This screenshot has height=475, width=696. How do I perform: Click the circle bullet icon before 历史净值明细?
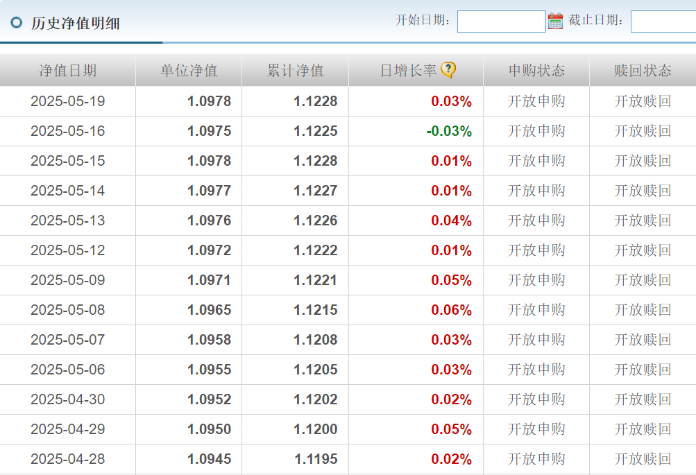point(17,22)
